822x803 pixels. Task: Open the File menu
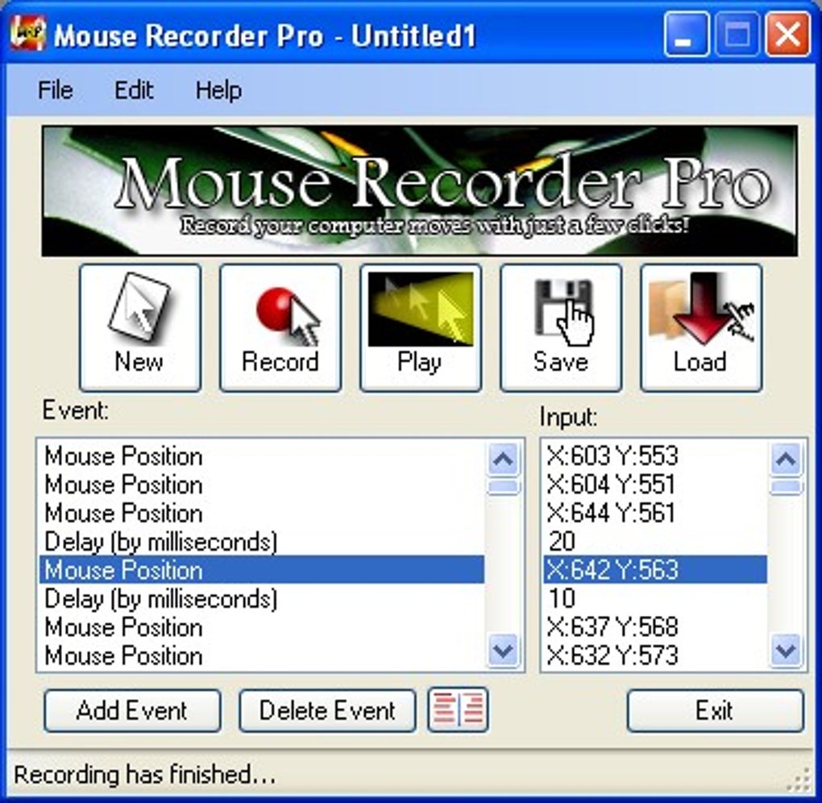click(55, 90)
